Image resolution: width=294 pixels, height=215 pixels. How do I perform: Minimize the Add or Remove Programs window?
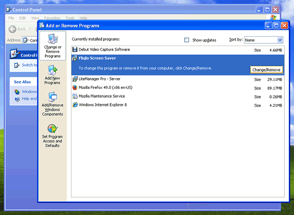click(268, 25)
